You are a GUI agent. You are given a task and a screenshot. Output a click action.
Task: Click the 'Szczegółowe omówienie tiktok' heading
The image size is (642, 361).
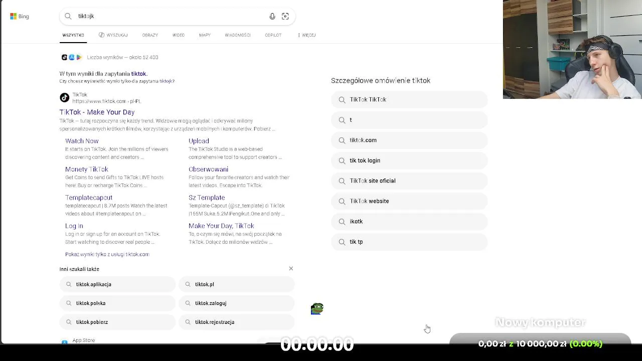(381, 80)
